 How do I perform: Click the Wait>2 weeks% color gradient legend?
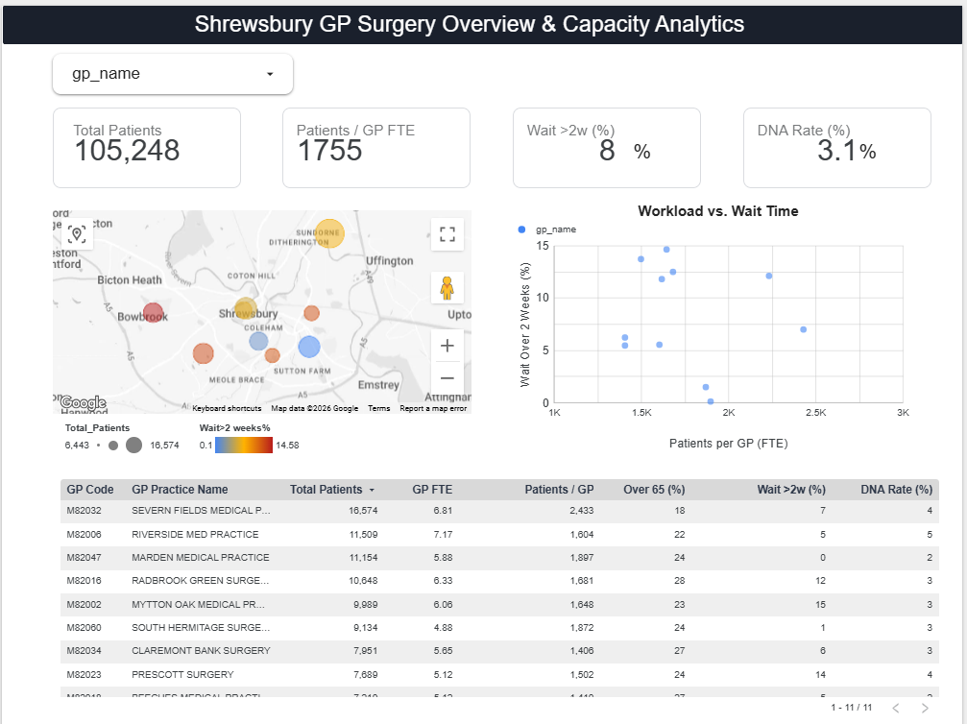click(x=244, y=446)
